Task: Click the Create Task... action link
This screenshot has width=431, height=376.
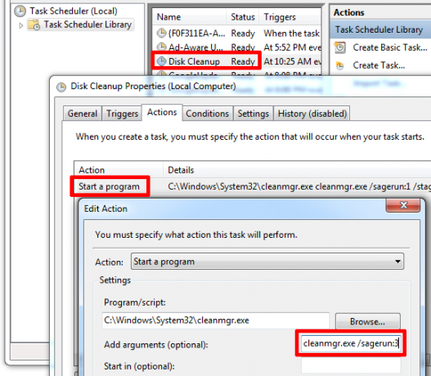Action: (379, 65)
